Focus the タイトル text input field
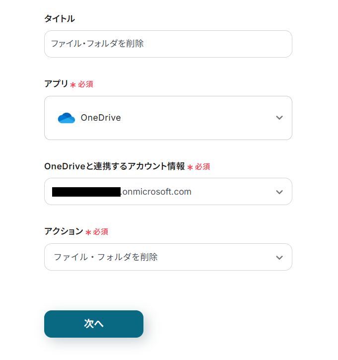Viewport: 338px width, 360px height. (168, 44)
